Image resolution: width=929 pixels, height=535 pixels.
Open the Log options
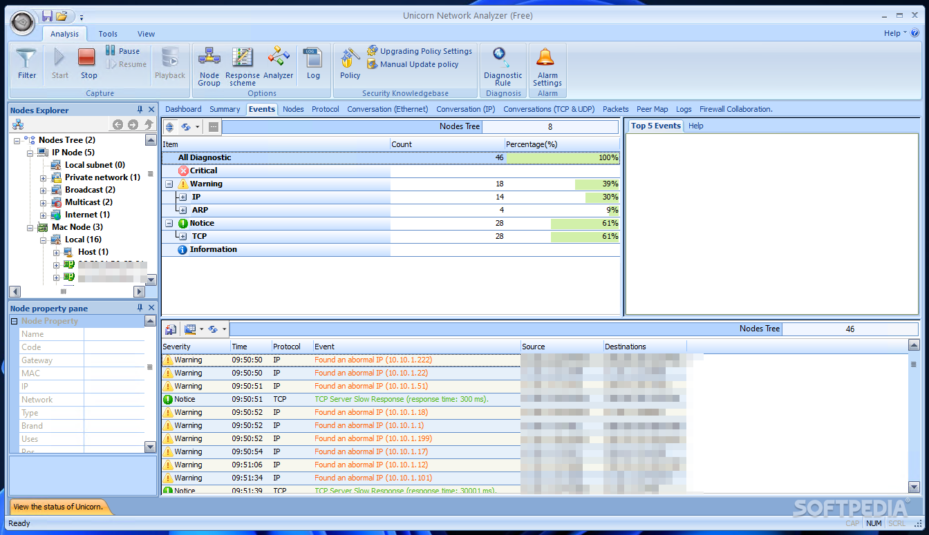click(x=313, y=64)
